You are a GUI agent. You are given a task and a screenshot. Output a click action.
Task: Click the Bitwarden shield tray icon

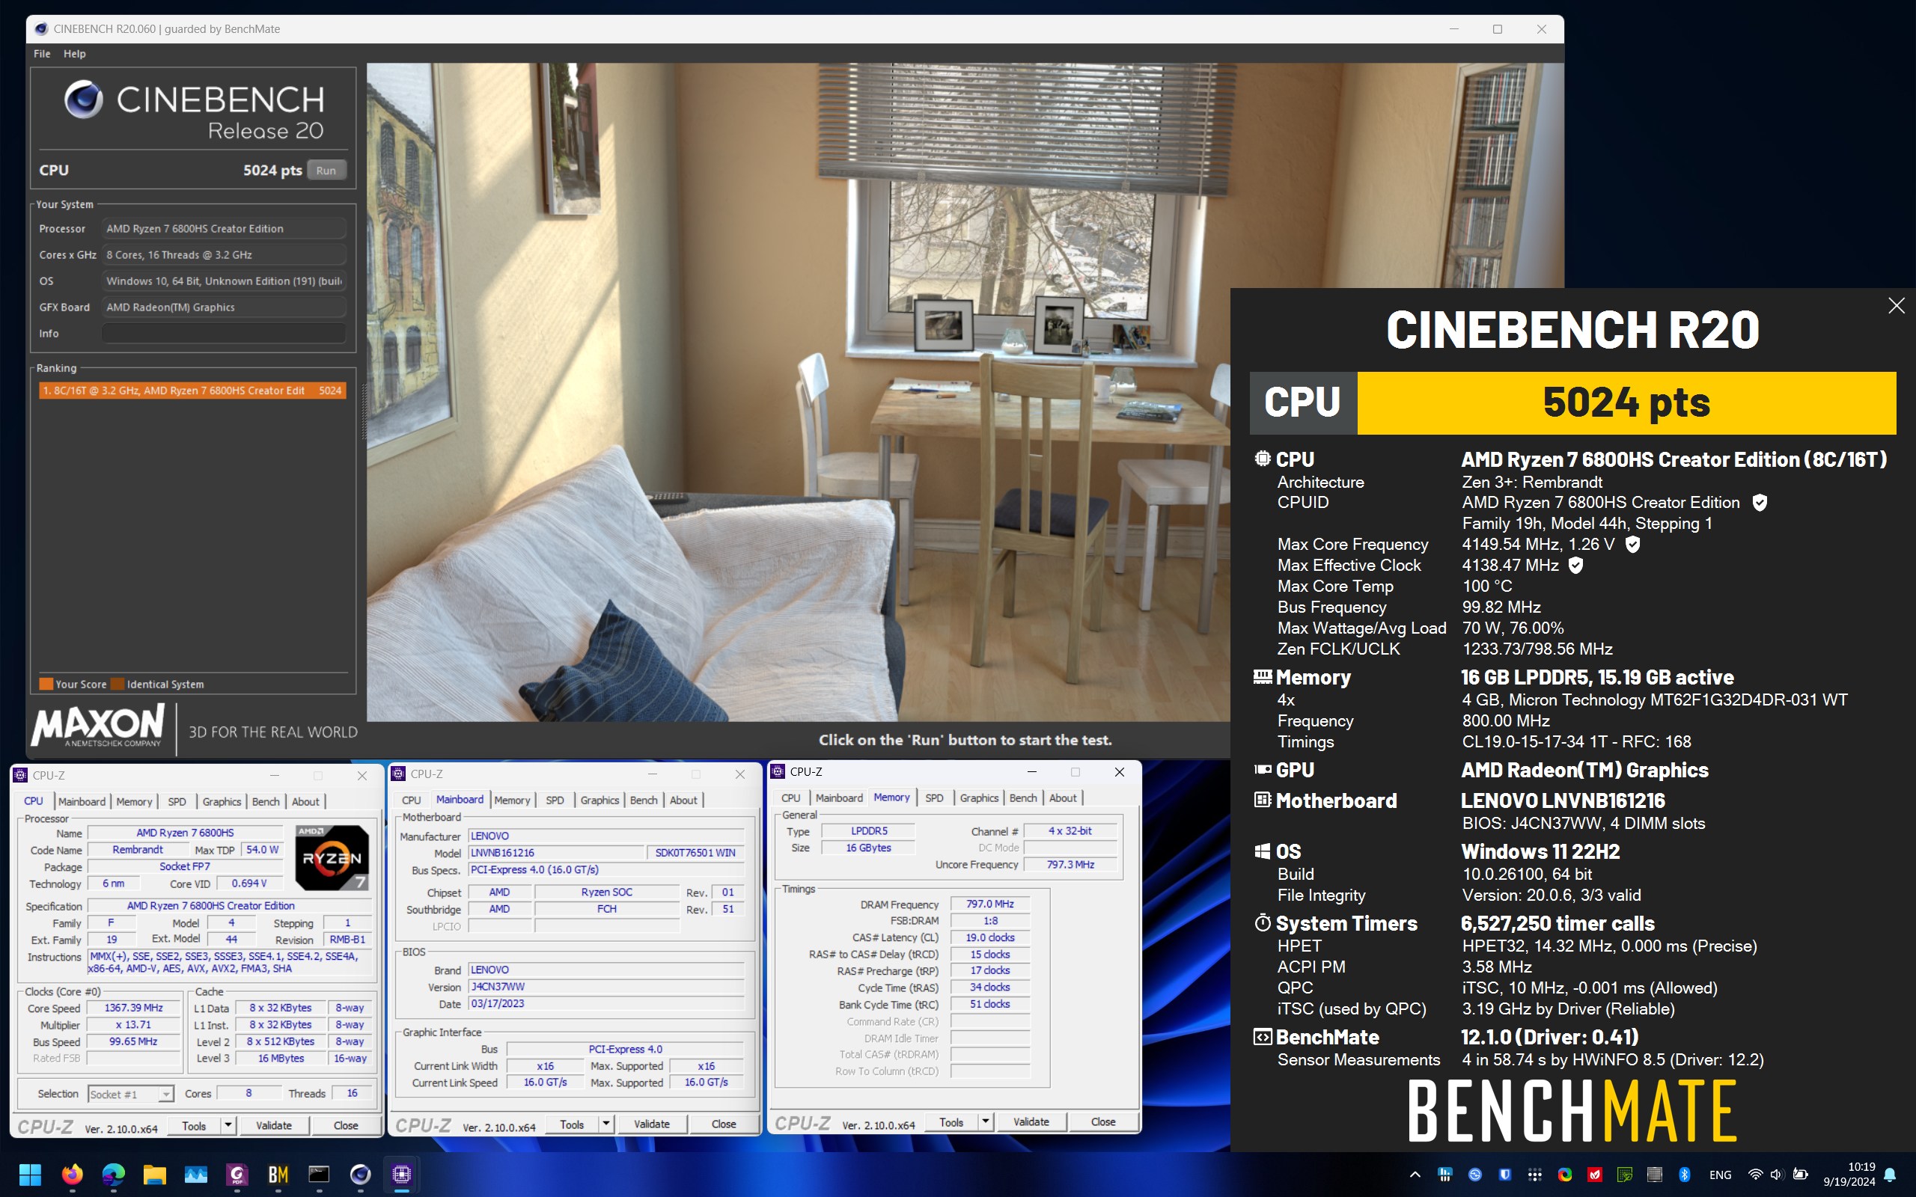pyautogui.click(x=1505, y=1175)
